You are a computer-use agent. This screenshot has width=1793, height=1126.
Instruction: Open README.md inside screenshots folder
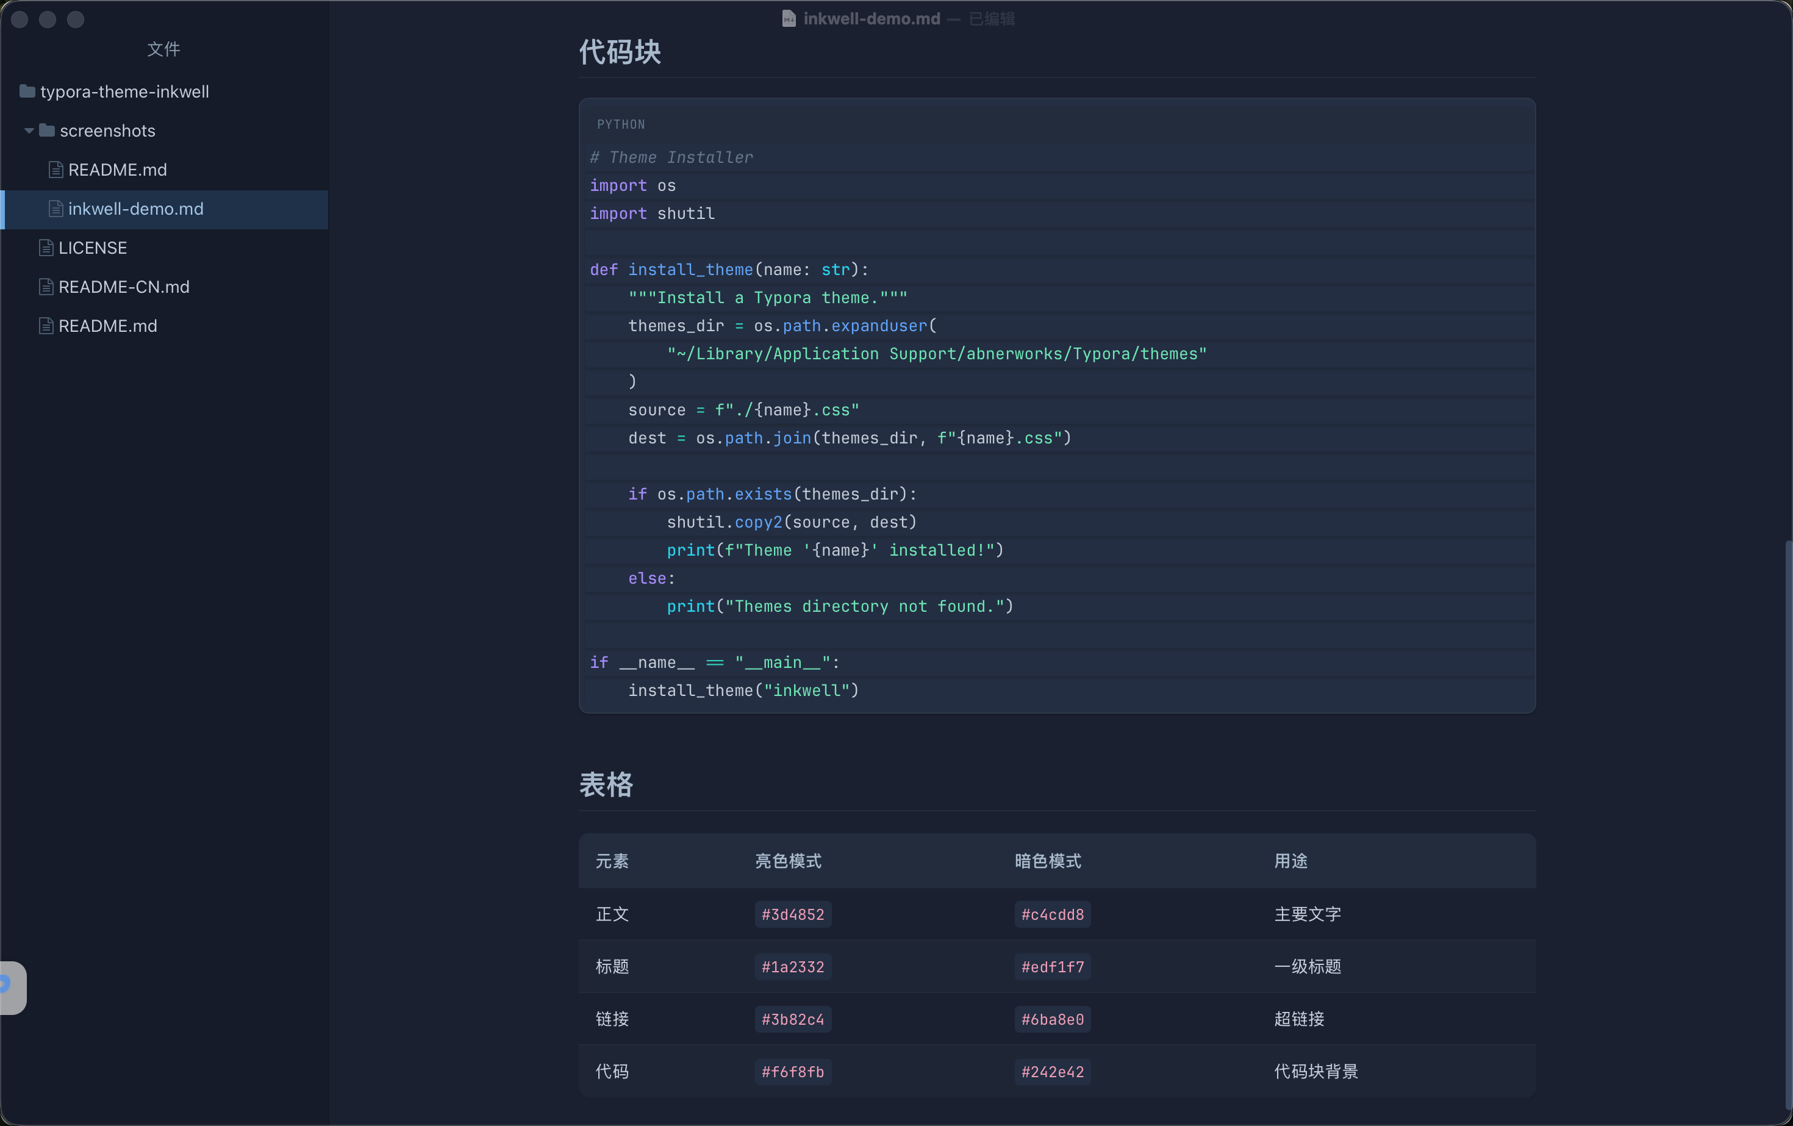point(118,170)
